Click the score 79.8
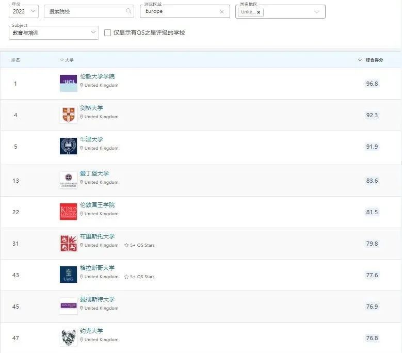The height and width of the screenshot is (353, 402). [372, 244]
